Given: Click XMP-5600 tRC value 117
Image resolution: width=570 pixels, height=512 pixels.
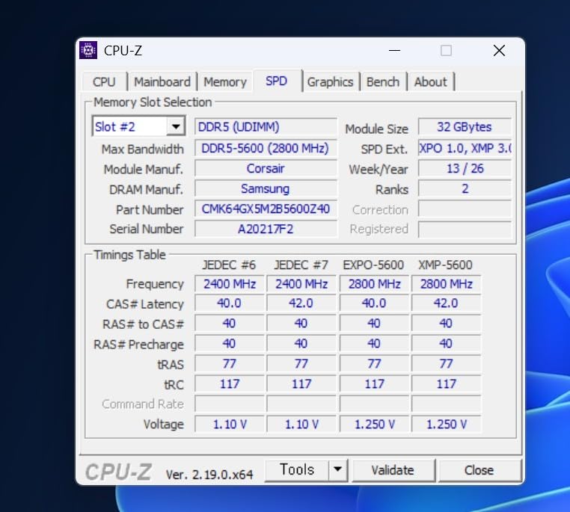Looking at the screenshot, I should click(x=446, y=384).
